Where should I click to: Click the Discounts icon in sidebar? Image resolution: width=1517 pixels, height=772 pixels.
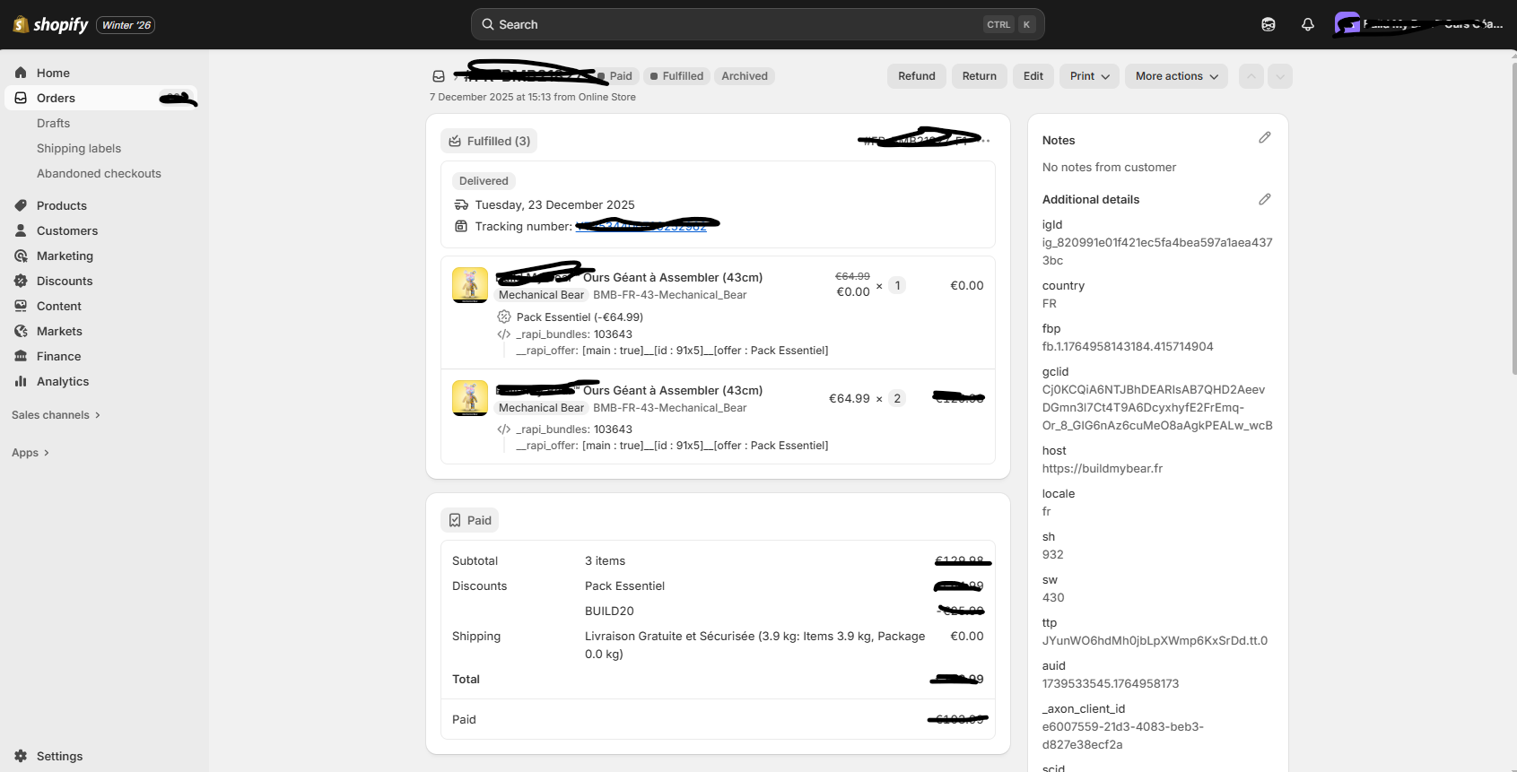[x=21, y=281]
